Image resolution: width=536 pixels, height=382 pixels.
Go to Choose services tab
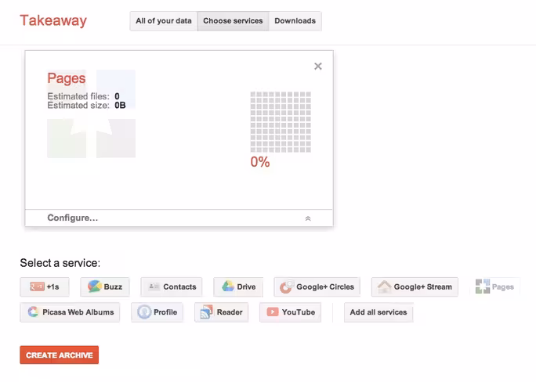point(233,21)
